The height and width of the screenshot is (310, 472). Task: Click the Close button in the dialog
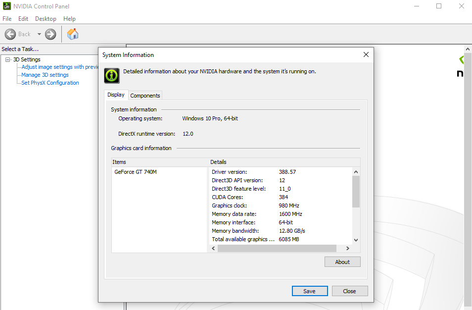click(x=349, y=291)
